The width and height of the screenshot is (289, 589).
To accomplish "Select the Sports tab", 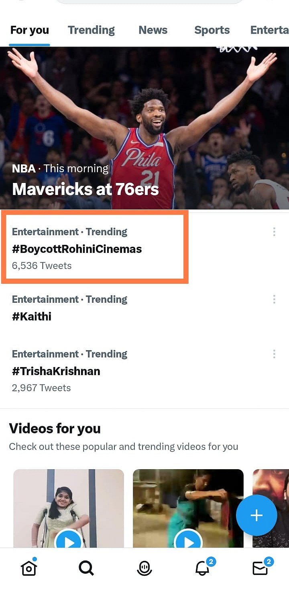I will (x=212, y=30).
